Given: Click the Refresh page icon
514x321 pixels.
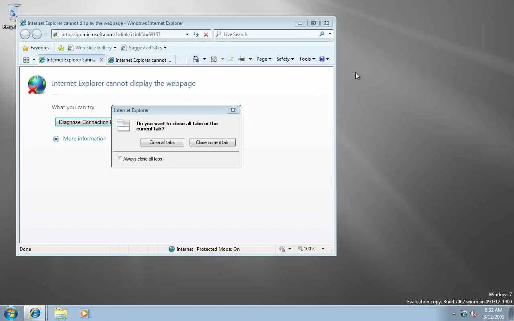Looking at the screenshot, I should (196, 35).
